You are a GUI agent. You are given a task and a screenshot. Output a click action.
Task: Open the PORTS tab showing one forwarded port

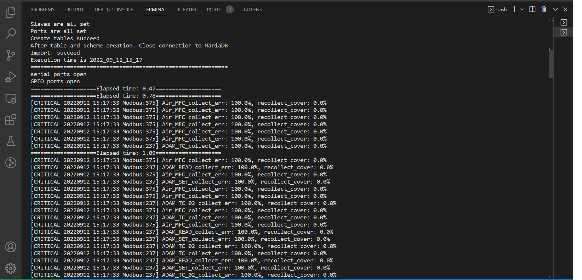pos(214,9)
